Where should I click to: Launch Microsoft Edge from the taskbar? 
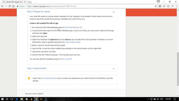[17, 99]
